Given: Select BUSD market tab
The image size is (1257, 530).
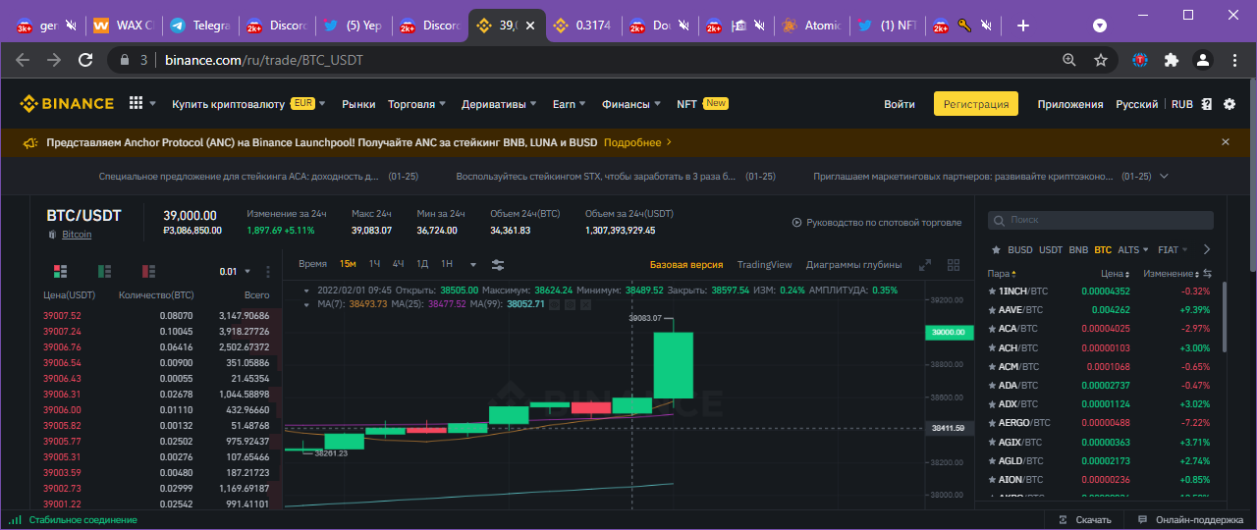Looking at the screenshot, I should click(x=1020, y=250).
